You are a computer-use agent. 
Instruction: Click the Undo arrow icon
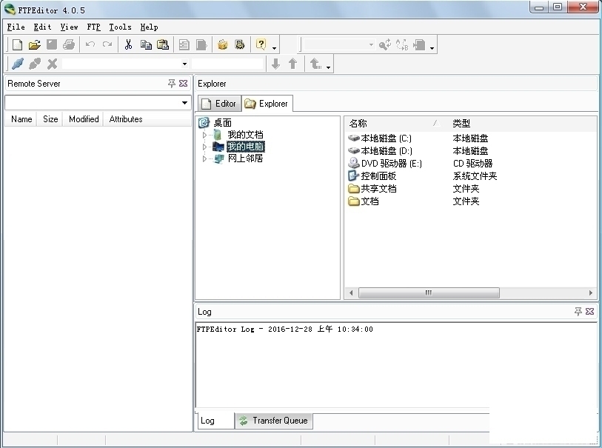tap(90, 44)
